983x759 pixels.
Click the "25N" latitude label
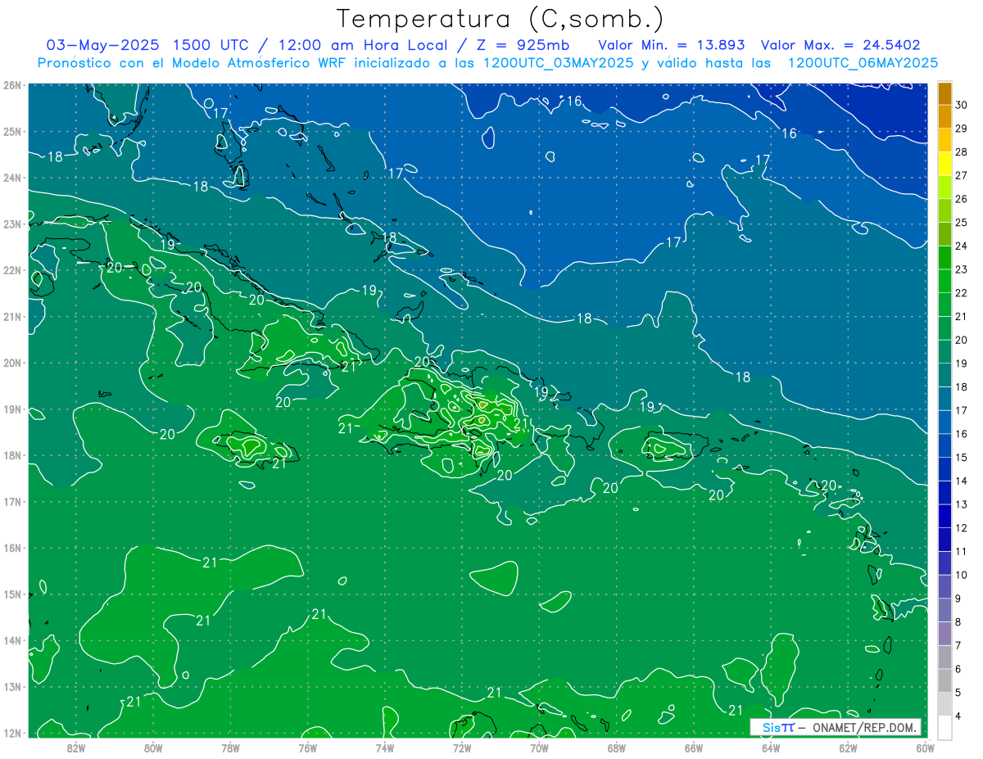click(11, 131)
